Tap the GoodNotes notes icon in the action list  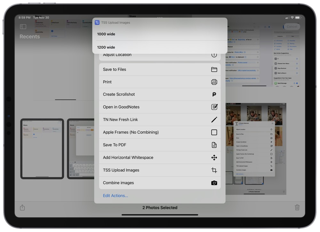click(215, 107)
